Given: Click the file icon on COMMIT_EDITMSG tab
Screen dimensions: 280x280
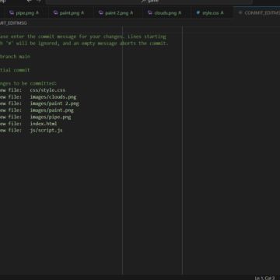Looking at the screenshot, I should [240, 12].
